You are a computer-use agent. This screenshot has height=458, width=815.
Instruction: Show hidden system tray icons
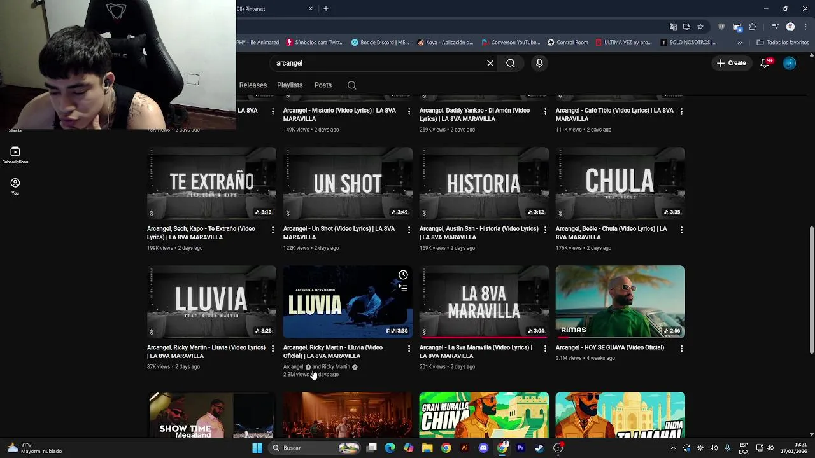coord(673,448)
